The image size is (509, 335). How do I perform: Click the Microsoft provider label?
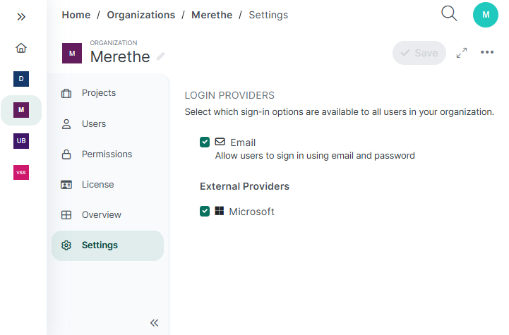coord(251,212)
